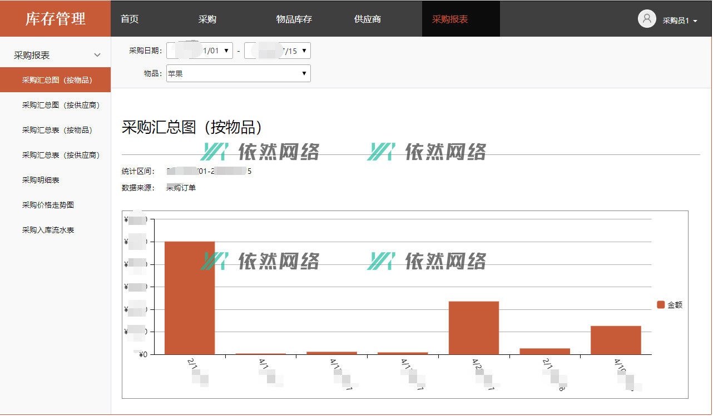Open 采购汇总表（按物品） report
The width and height of the screenshot is (713, 416).
[x=57, y=130]
